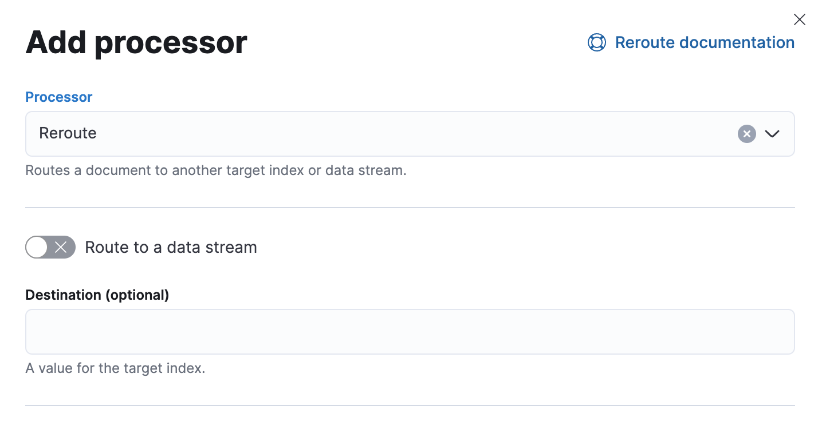Screen dimensions: 818x429
Task: Select the documentation icon next to Reroute documentation
Action: (596, 42)
